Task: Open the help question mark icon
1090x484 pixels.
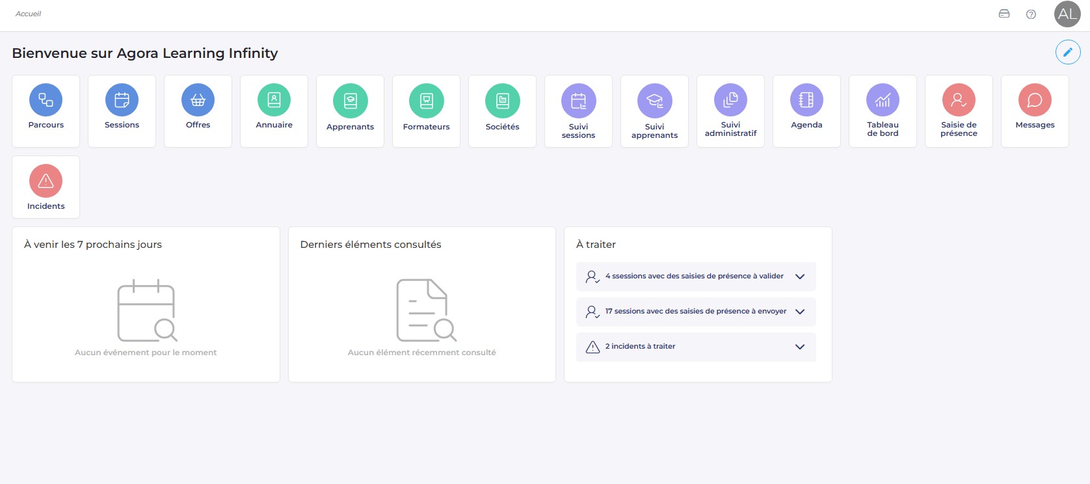Action: tap(1031, 14)
